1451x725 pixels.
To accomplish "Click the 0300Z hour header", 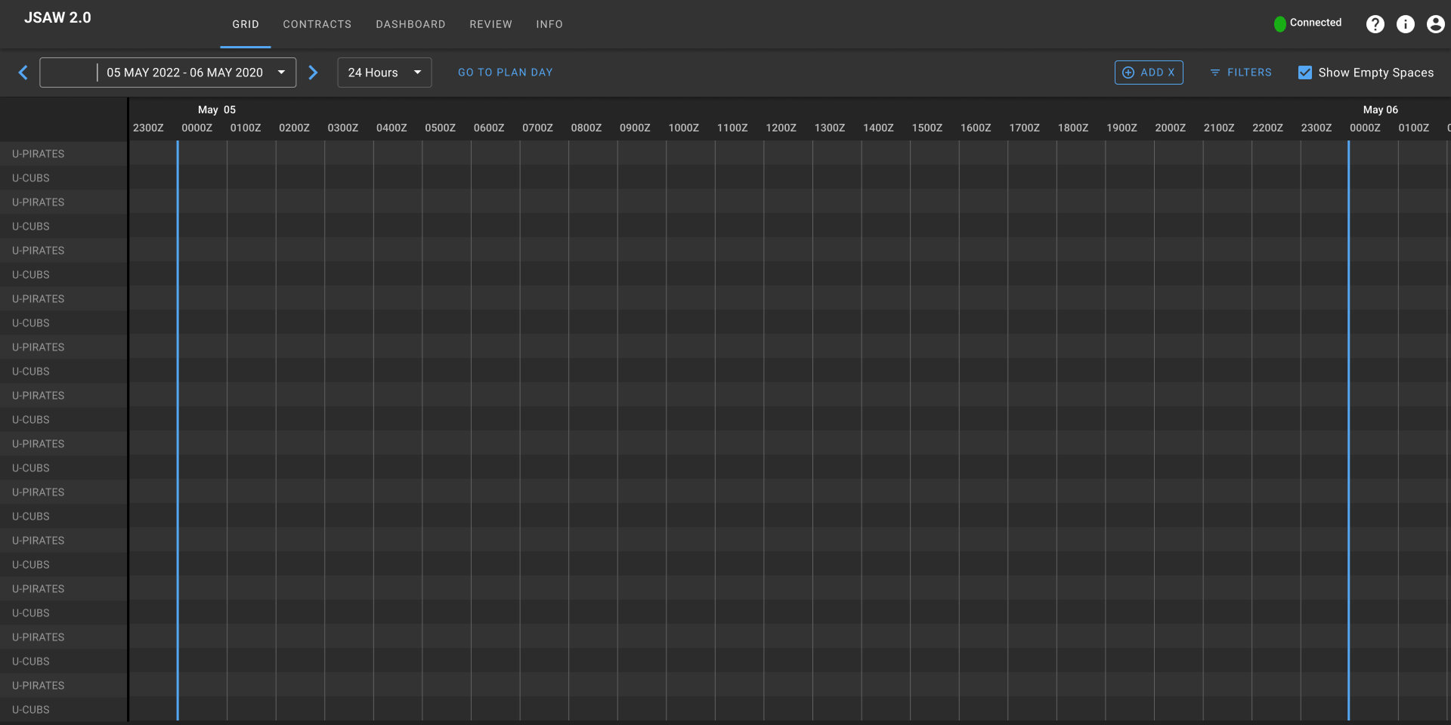I will pyautogui.click(x=343, y=128).
